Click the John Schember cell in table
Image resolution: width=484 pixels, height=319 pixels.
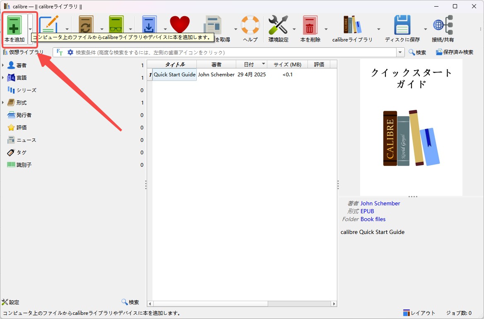pos(216,75)
